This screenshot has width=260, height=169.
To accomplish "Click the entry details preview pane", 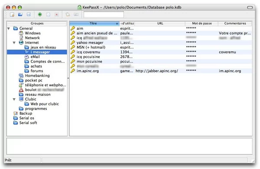I will coord(129,146).
